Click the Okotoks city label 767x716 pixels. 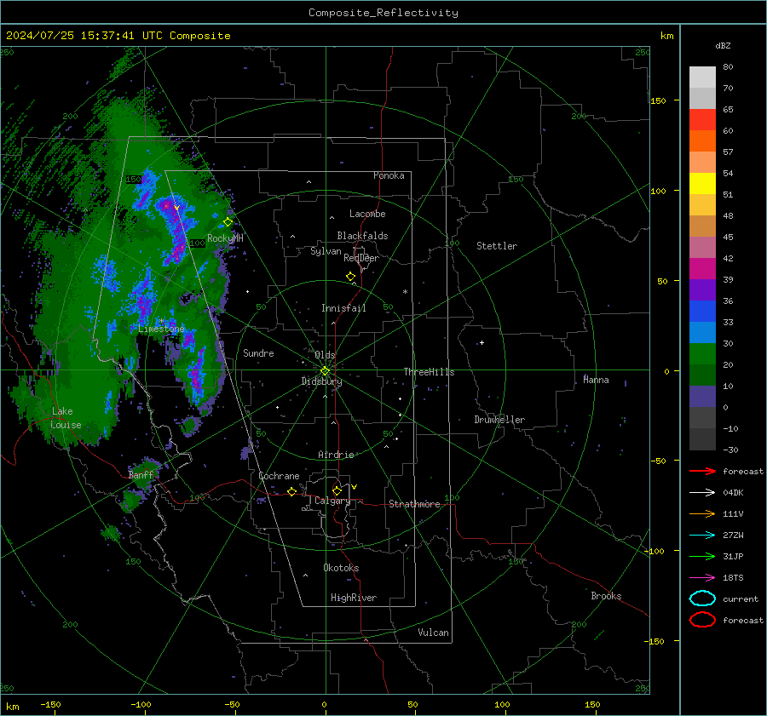341,568
